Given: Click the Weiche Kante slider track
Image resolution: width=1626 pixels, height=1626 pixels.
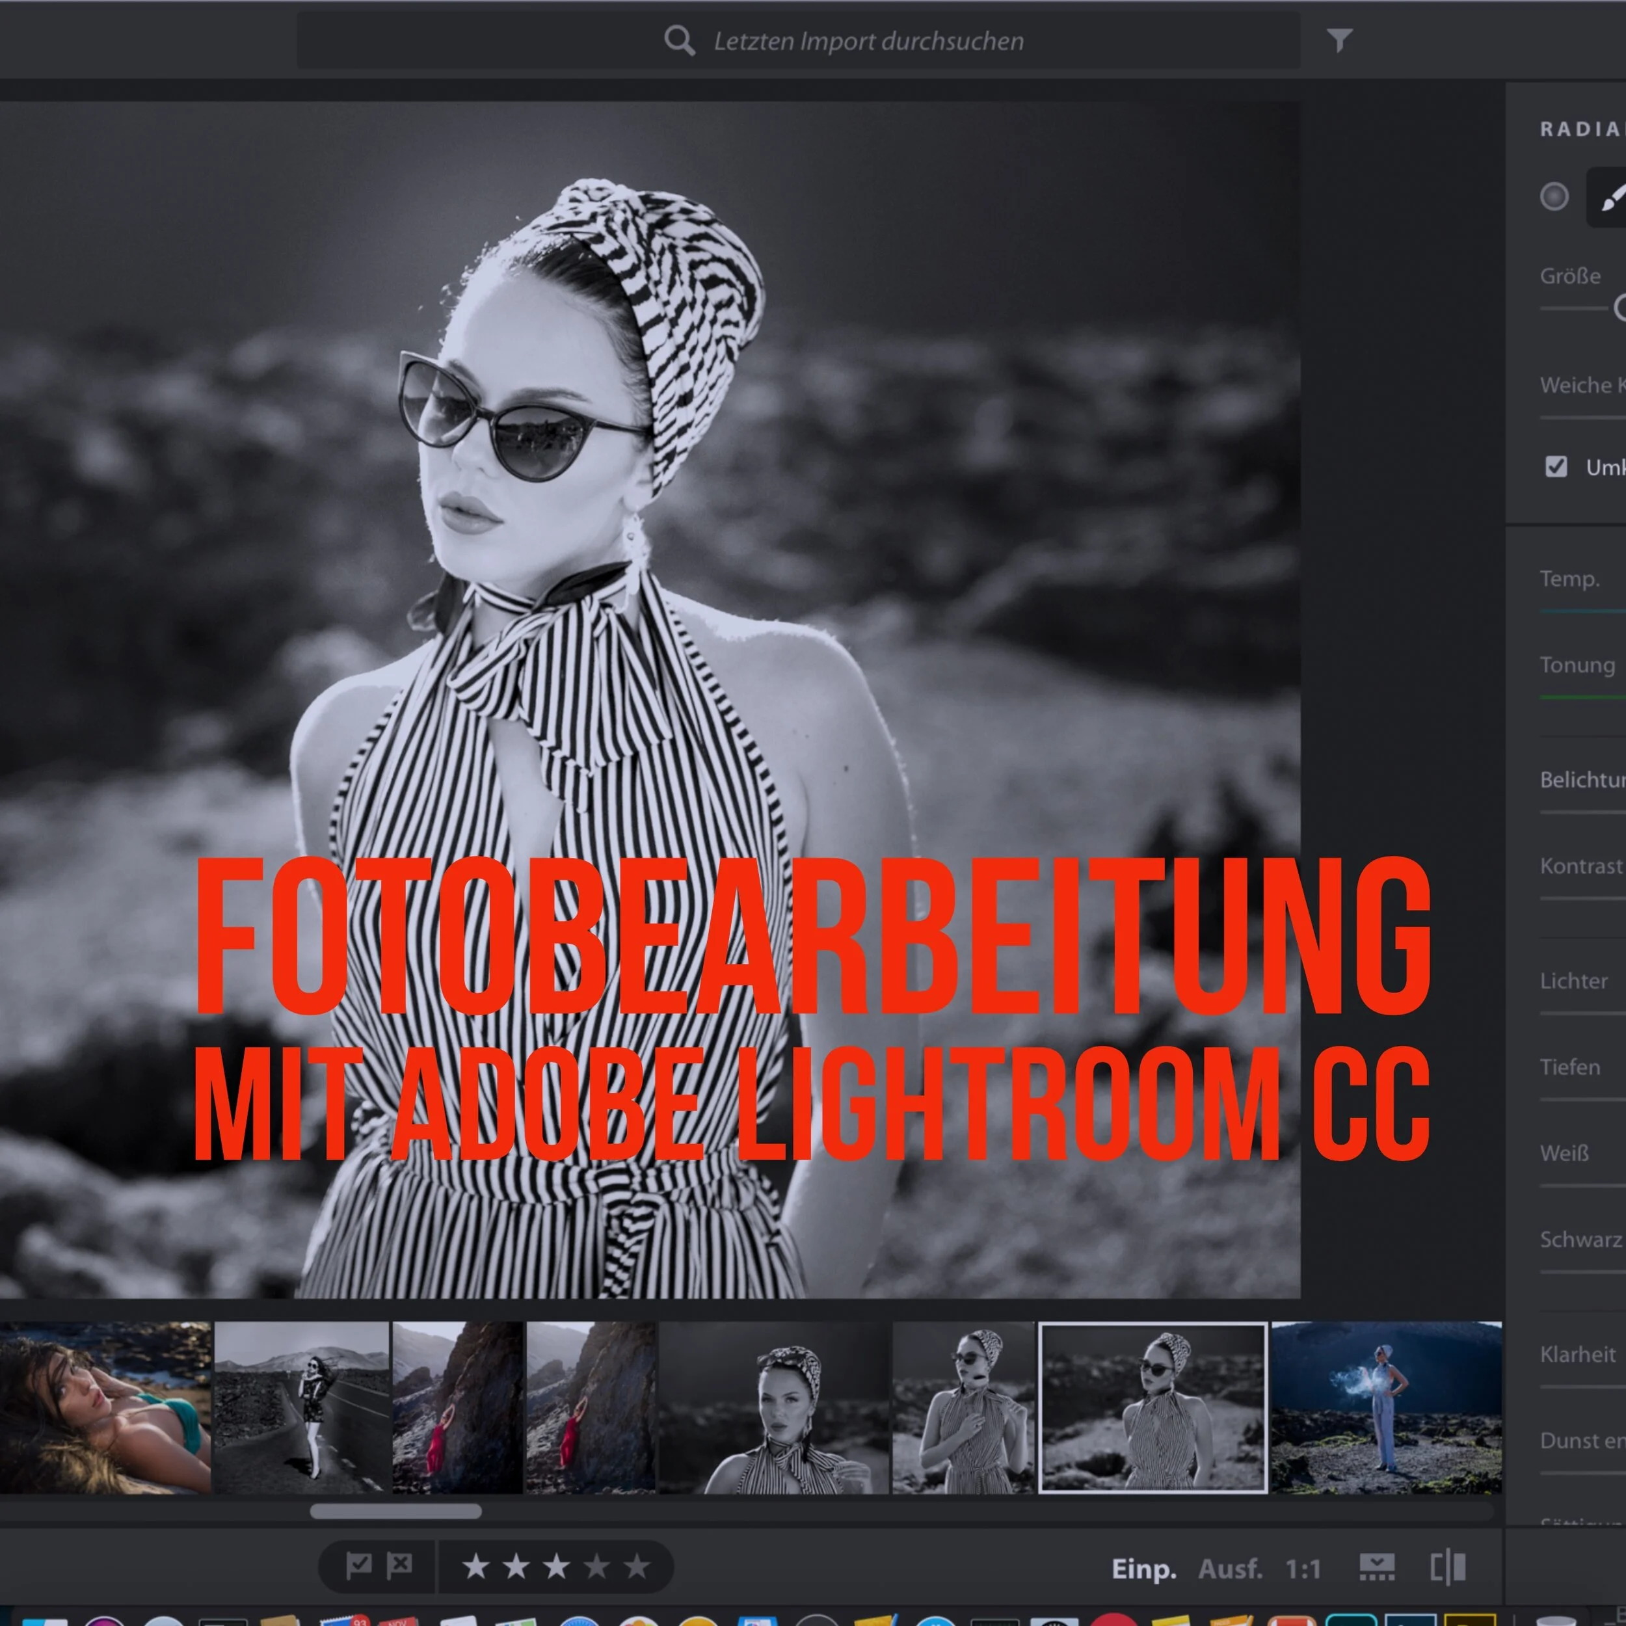Looking at the screenshot, I should tap(1582, 418).
